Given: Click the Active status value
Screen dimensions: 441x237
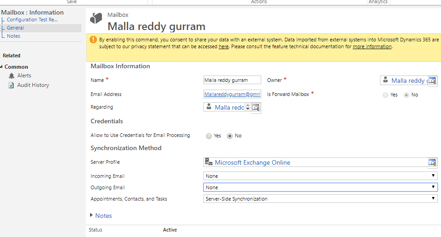Looking at the screenshot, I should click(x=170, y=230).
